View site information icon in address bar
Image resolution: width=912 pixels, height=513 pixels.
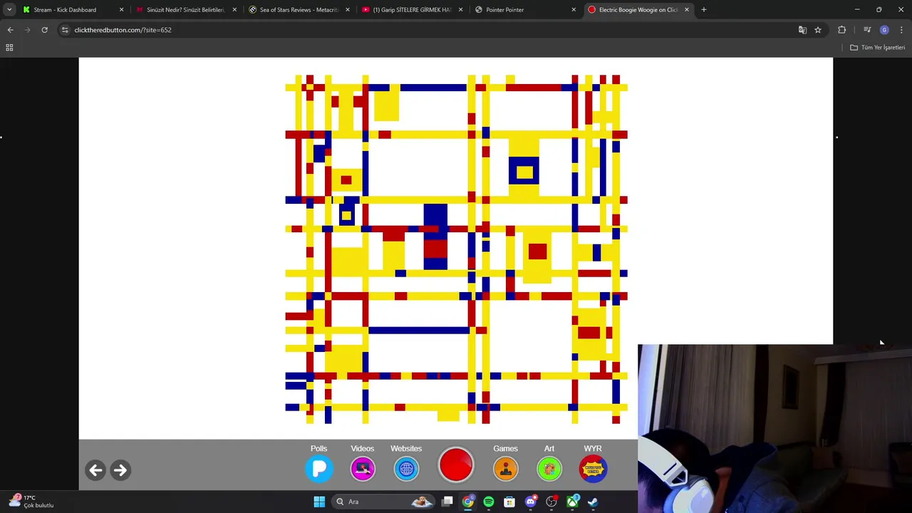[65, 30]
